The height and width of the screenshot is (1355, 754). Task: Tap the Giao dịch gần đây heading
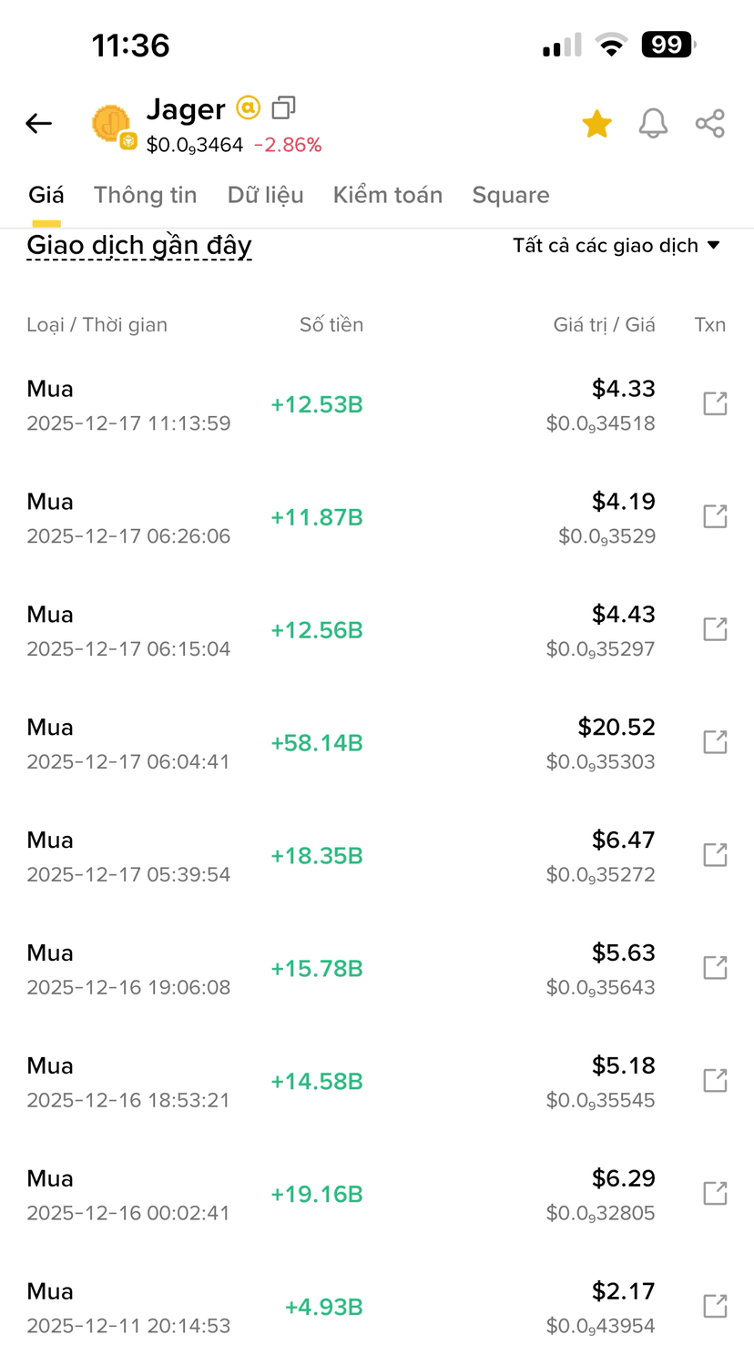139,245
